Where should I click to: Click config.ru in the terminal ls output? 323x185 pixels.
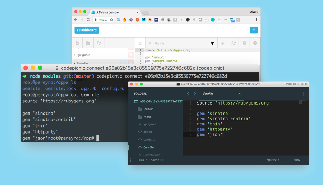(113, 88)
